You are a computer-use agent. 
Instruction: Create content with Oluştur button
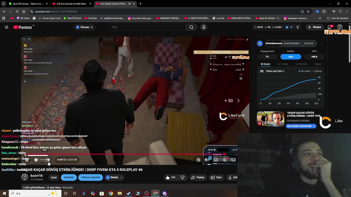pos(315,27)
